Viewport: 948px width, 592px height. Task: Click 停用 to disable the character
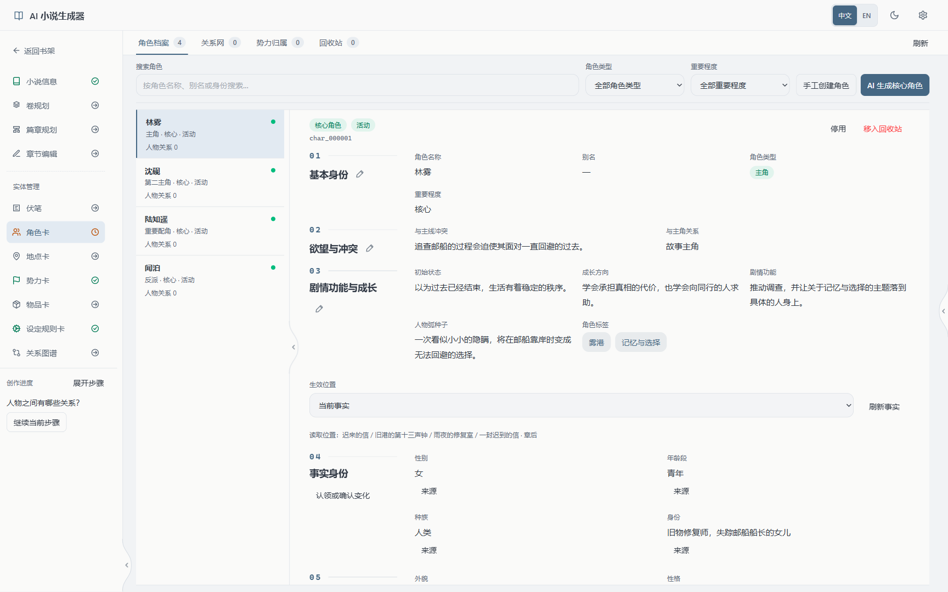pyautogui.click(x=838, y=129)
